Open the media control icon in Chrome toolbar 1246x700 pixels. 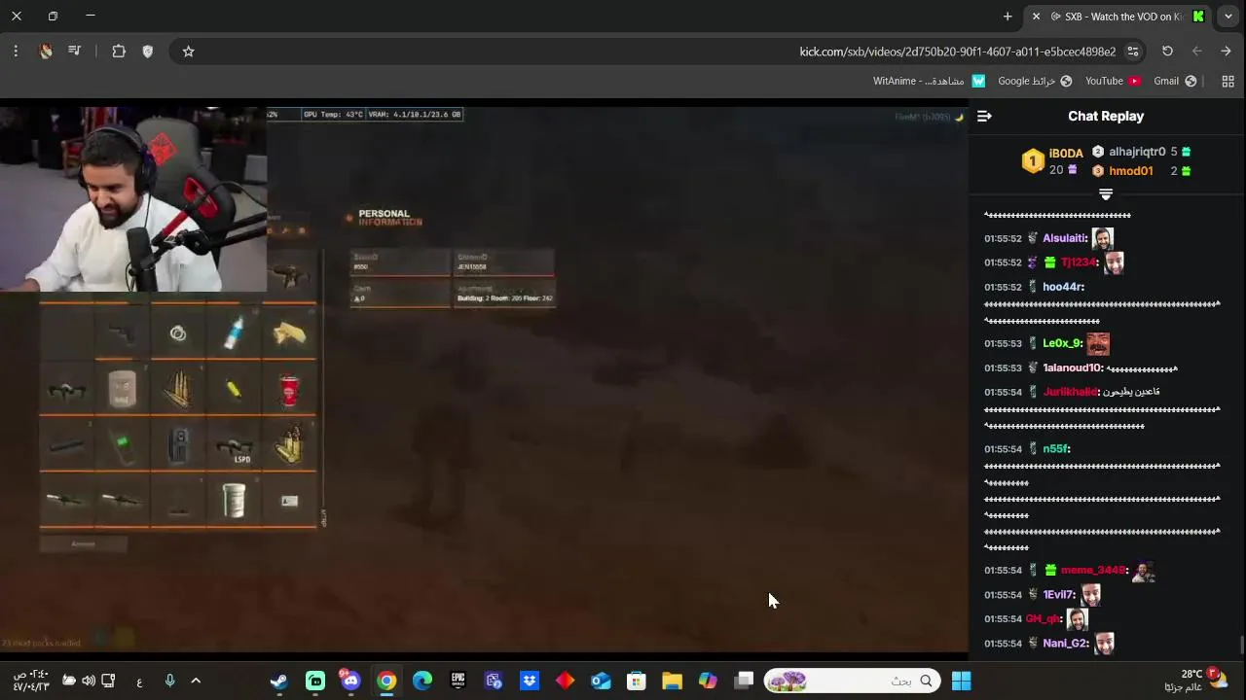tap(75, 52)
